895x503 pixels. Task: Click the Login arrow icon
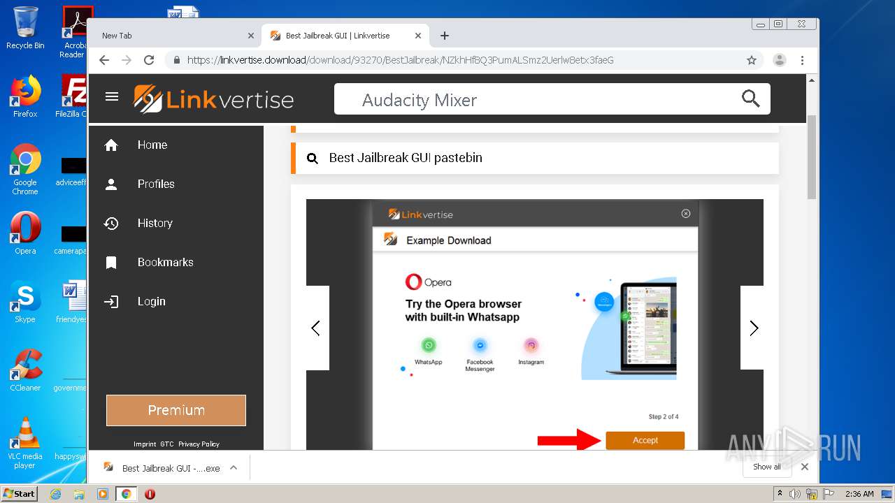click(111, 302)
